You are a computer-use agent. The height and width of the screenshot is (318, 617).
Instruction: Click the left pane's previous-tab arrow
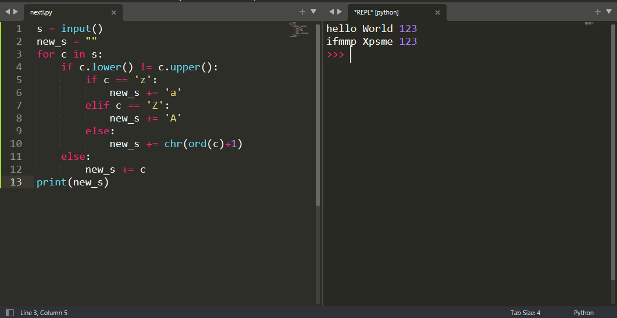8,12
